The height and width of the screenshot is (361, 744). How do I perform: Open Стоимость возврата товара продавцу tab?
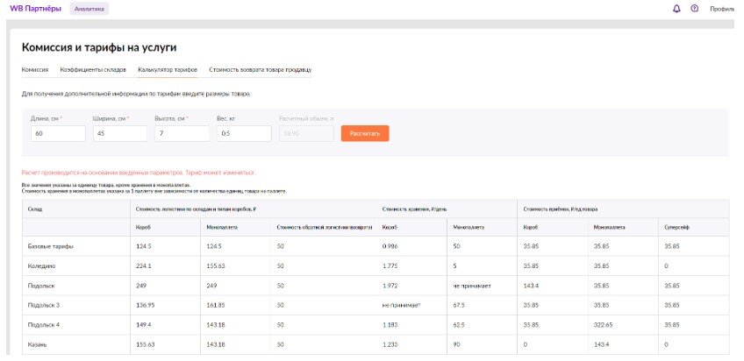coord(260,69)
